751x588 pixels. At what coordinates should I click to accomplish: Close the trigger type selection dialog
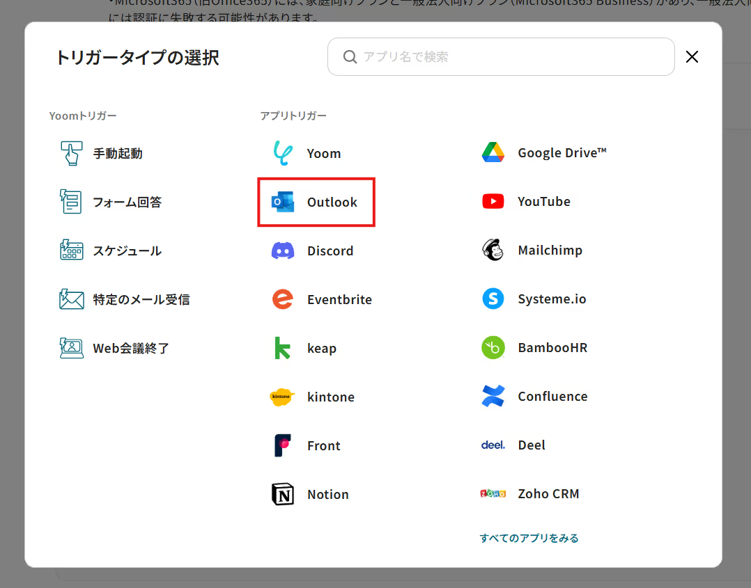[692, 57]
